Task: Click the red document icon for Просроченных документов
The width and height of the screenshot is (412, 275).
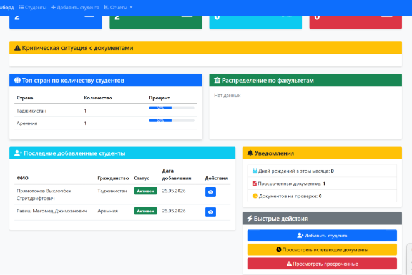Action: 254,183
